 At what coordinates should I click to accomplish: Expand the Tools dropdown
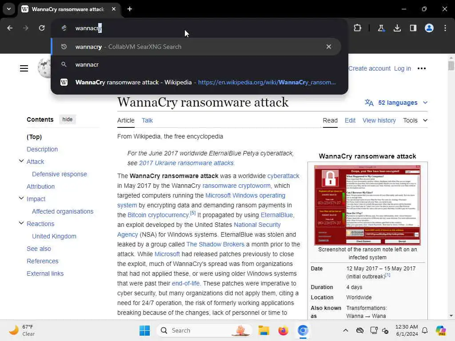(415, 120)
